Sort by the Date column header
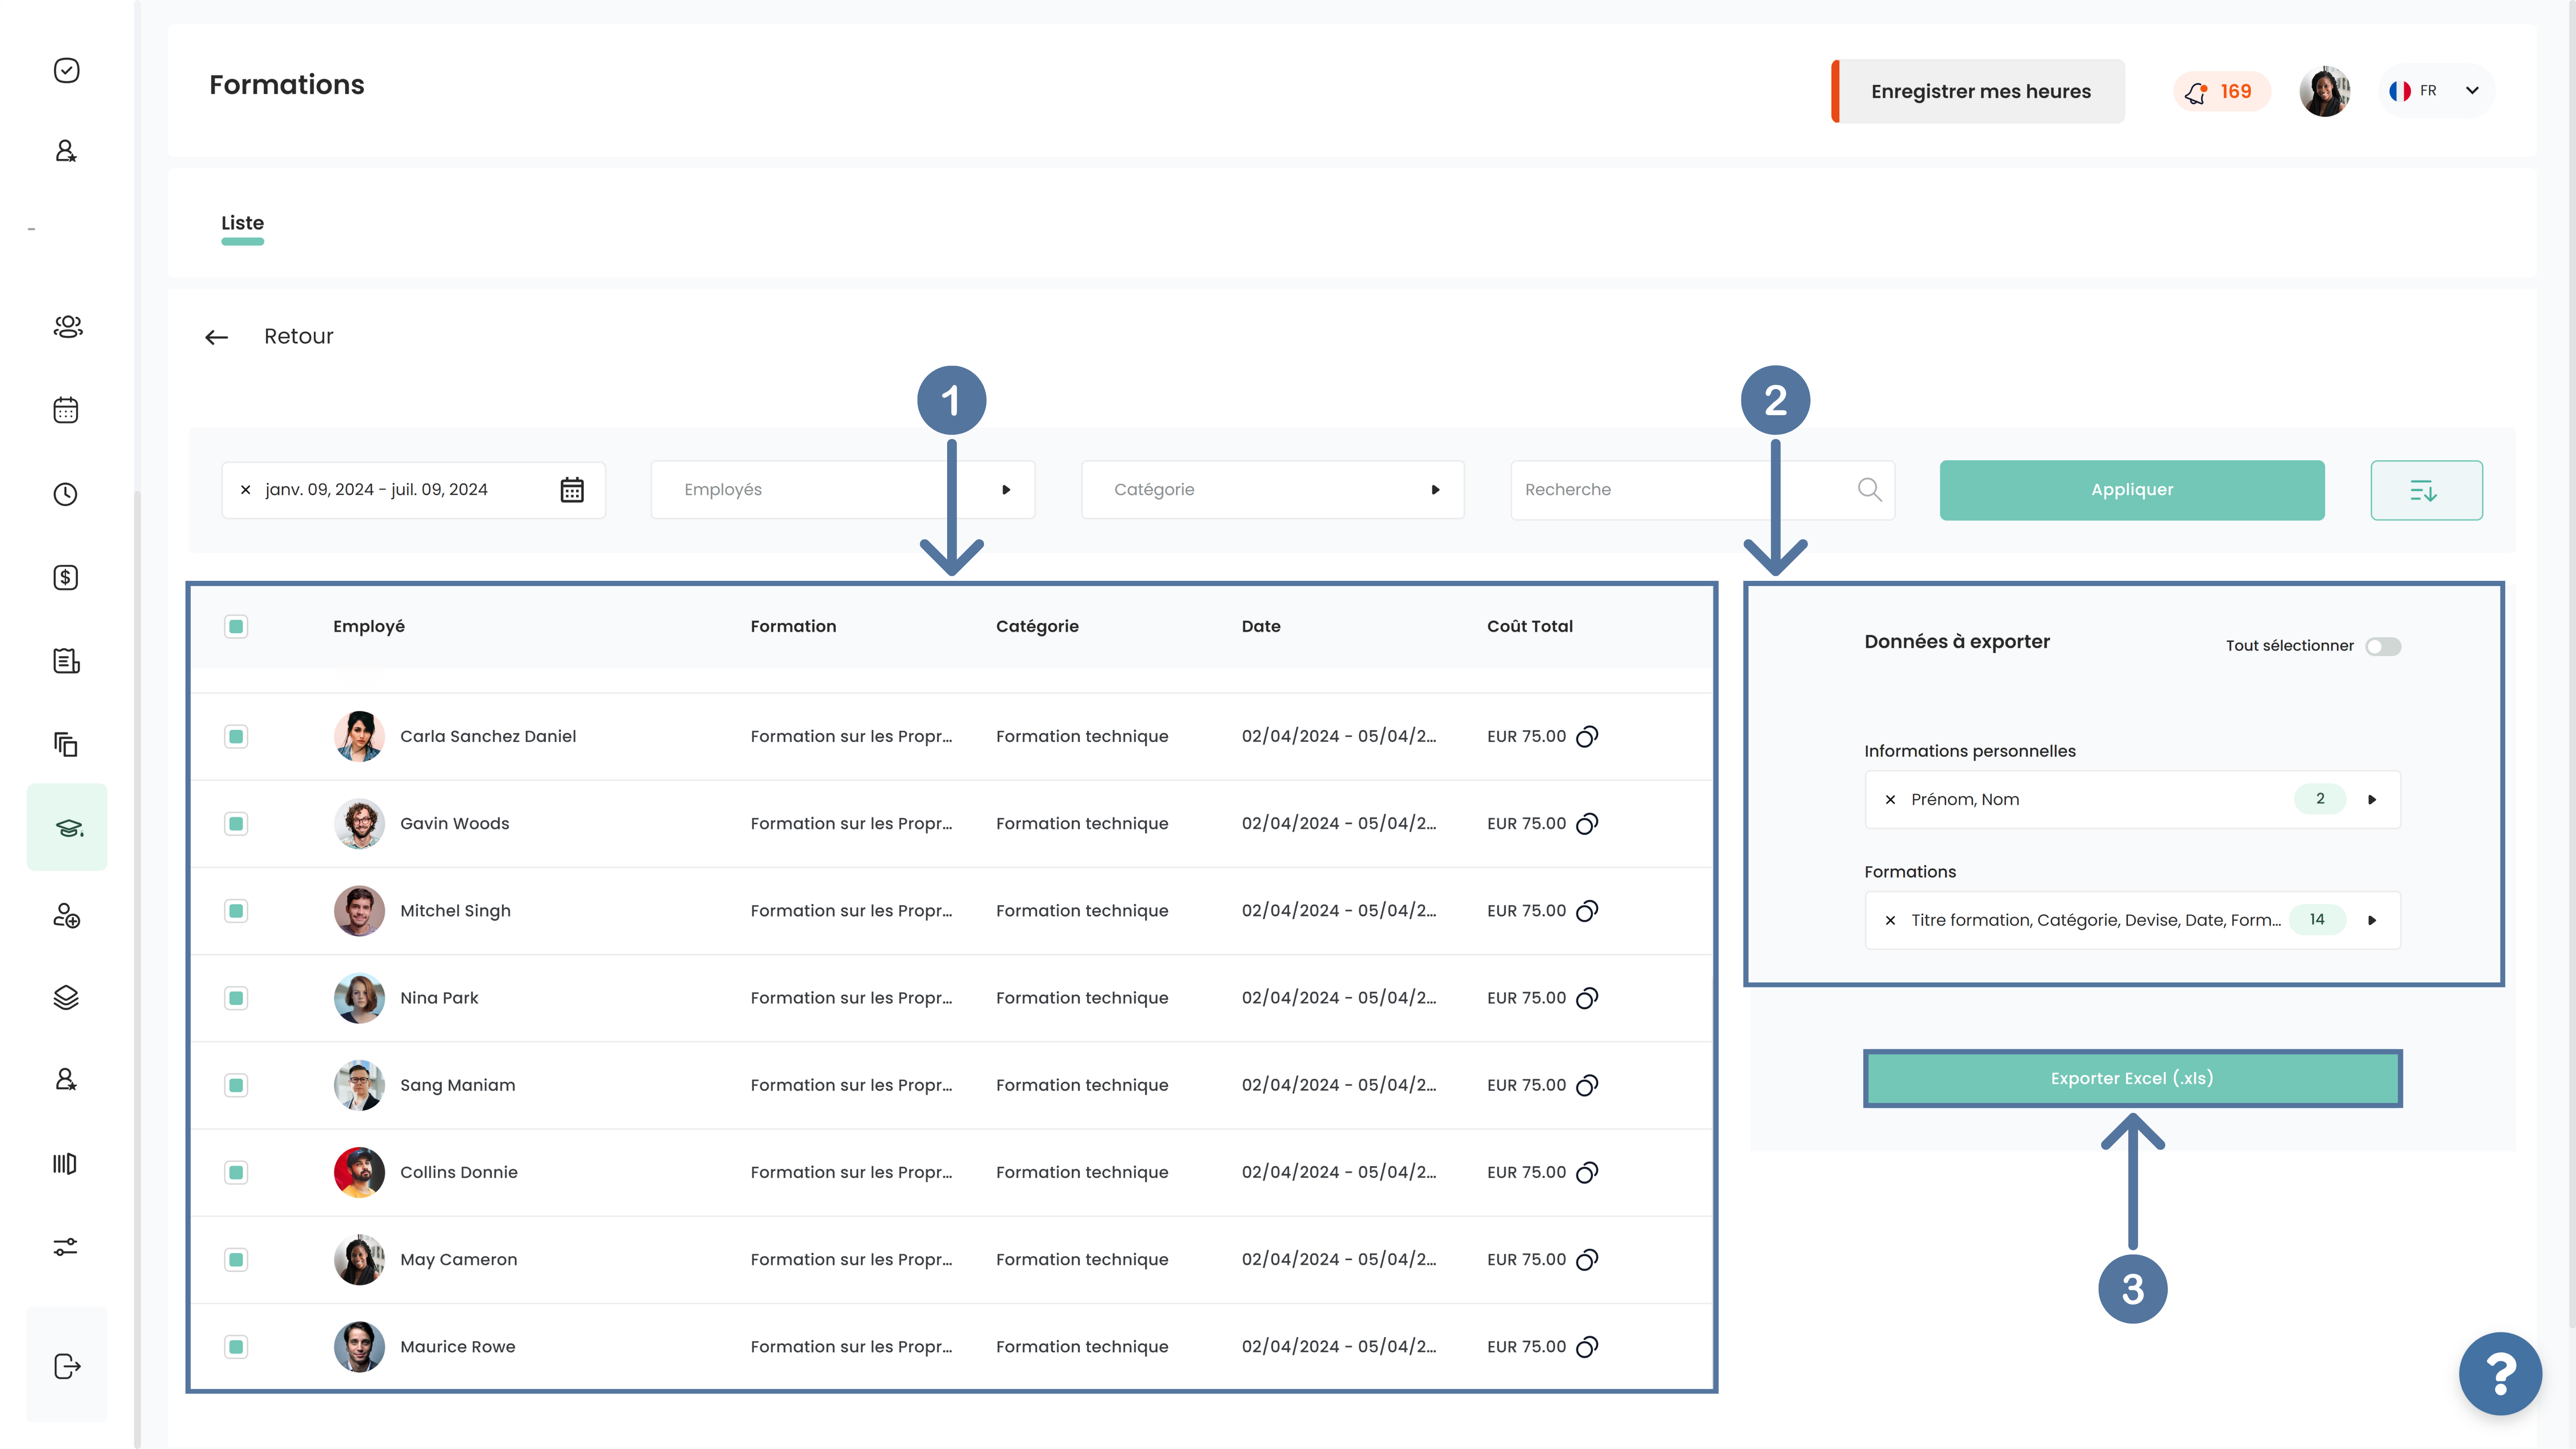The image size is (2576, 1449). [x=1261, y=627]
